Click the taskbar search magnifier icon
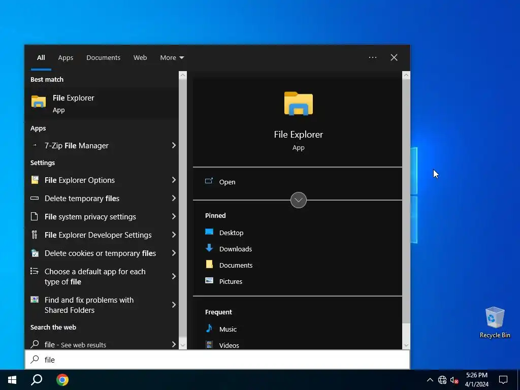520x390 pixels. tap(37, 380)
